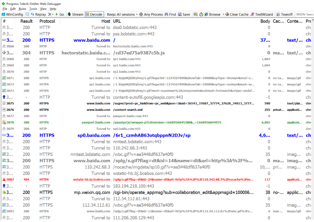Screen dimensions: 314x222
Task: Click the image icon of session 3073
Action: pos(4,91)
